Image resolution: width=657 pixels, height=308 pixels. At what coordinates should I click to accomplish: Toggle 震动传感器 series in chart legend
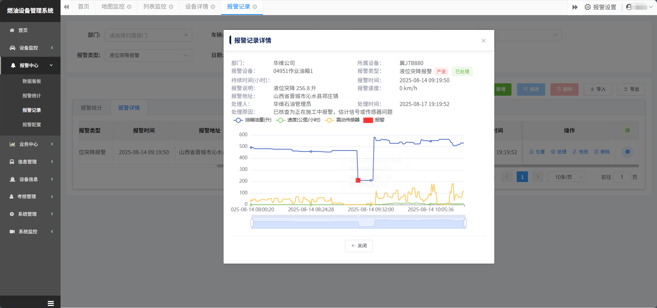342,120
